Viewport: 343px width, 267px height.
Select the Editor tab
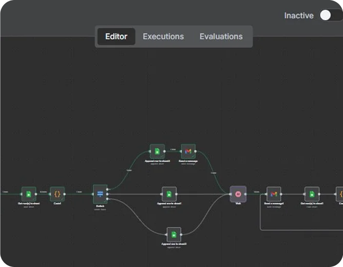(116, 36)
